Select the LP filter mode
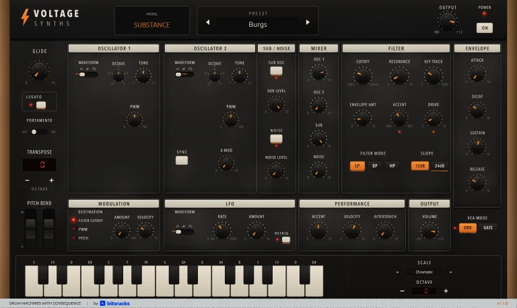 [x=357, y=166]
